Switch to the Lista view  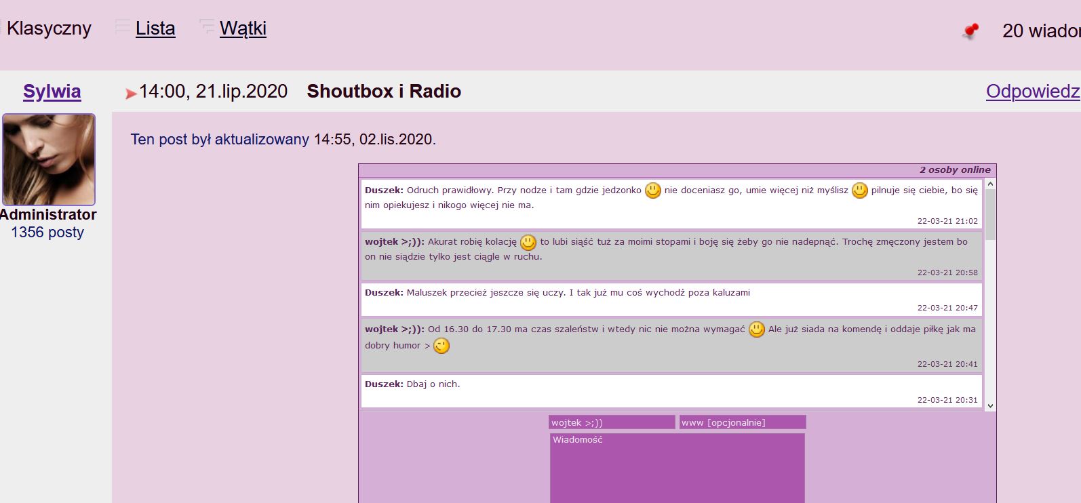[155, 28]
